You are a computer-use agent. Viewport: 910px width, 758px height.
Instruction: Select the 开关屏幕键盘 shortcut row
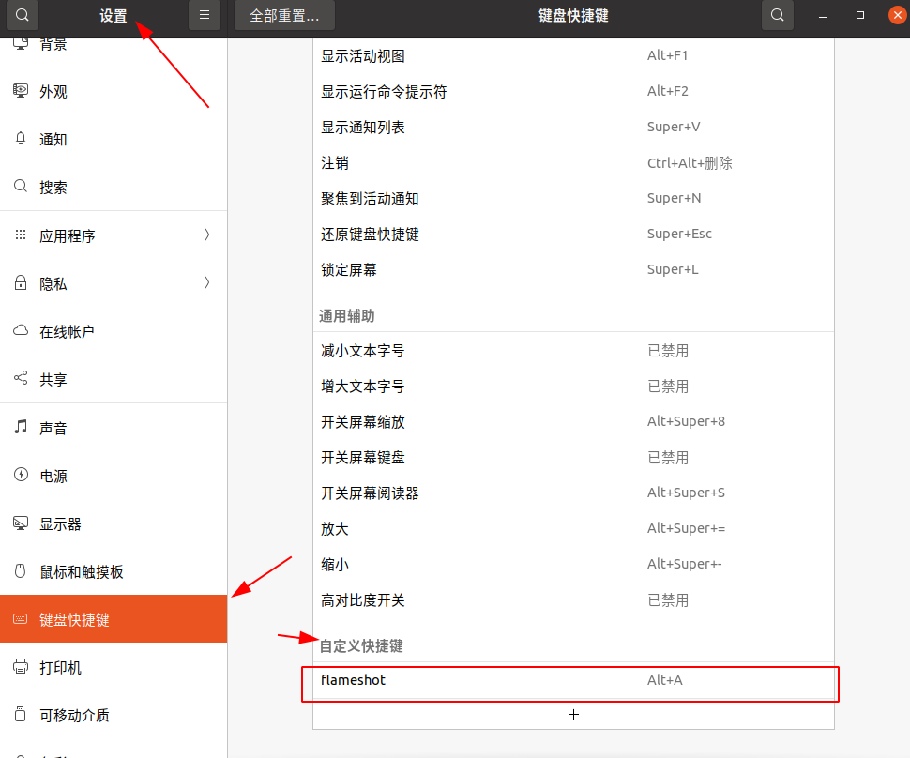point(573,458)
